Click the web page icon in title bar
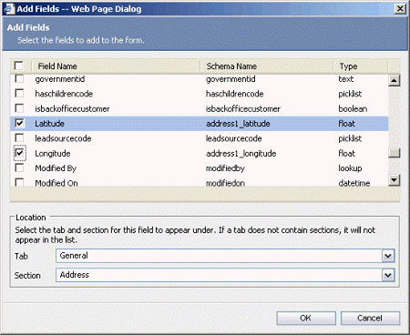Image resolution: width=410 pixels, height=335 pixels. tap(9, 8)
